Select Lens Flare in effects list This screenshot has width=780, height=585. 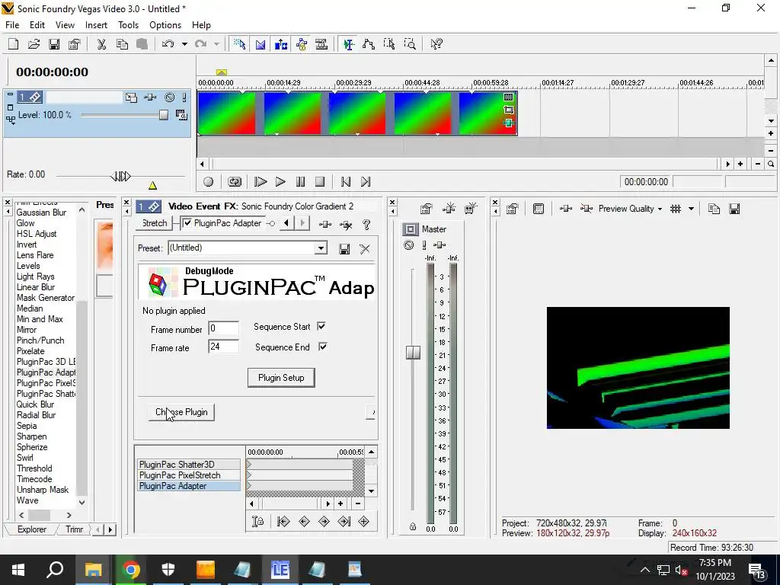35,255
